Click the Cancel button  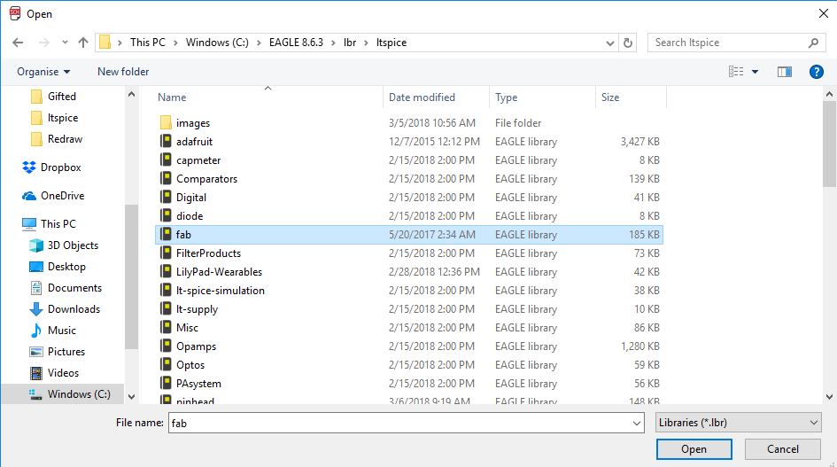coord(783,449)
